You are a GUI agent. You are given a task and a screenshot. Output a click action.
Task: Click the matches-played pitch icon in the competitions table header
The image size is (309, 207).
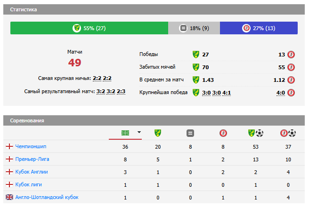(125, 133)
